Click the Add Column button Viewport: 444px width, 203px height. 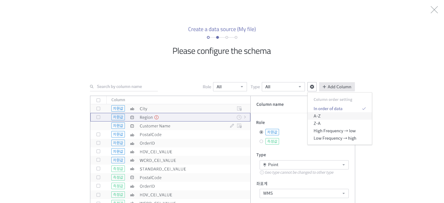pyautogui.click(x=337, y=87)
